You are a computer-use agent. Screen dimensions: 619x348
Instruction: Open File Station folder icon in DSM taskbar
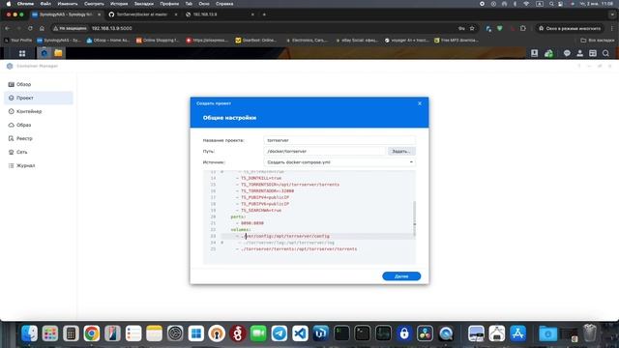58,53
